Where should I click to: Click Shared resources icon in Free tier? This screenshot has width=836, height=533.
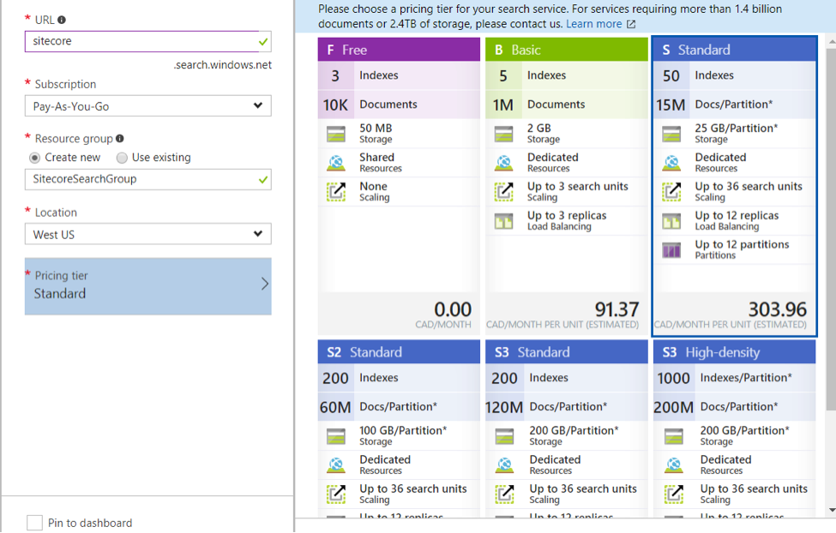[x=335, y=163]
